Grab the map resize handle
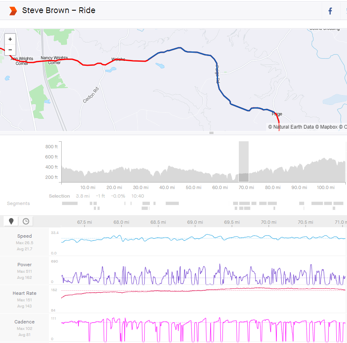The image size is (347, 343). pyautogui.click(x=211, y=133)
